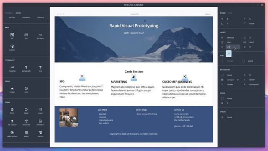Click the background image icon in properties
The image size is (268, 151).
pyautogui.click(x=222, y=80)
